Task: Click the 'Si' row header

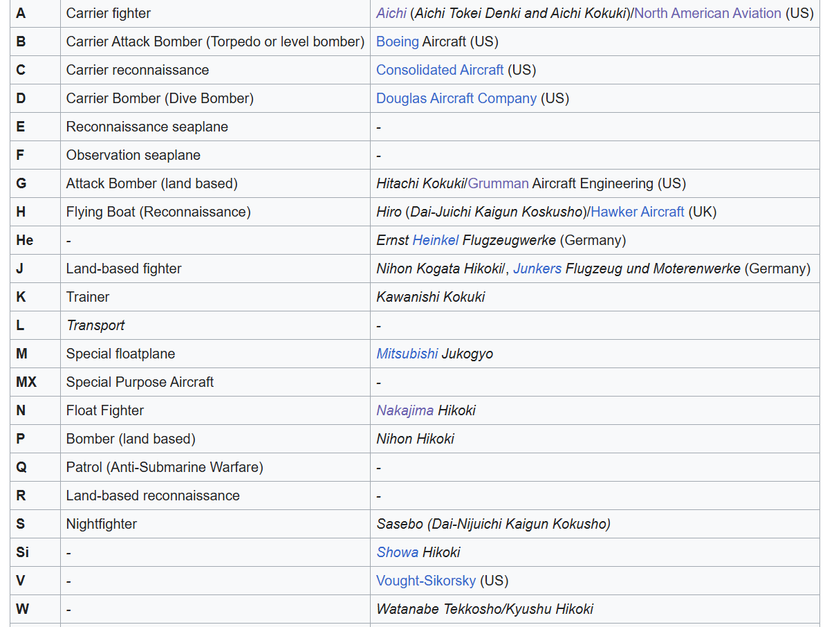Action: click(x=35, y=552)
